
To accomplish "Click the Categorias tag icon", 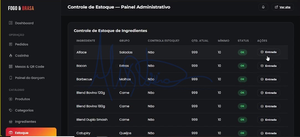I will pos(11,110).
